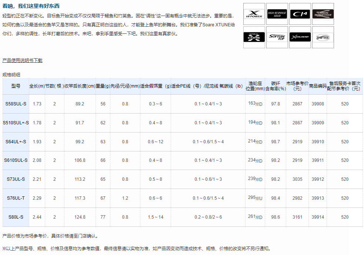Select model cell S64UL+-S

point(16,142)
